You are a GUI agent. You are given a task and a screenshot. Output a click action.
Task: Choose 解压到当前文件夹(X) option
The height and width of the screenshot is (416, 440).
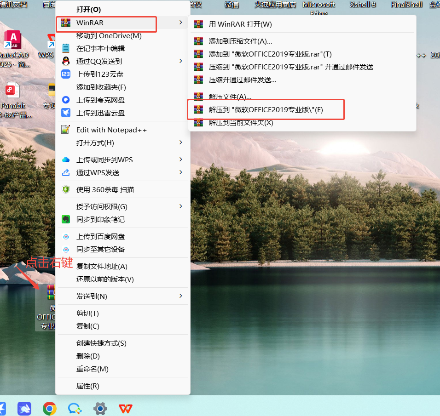tap(241, 123)
